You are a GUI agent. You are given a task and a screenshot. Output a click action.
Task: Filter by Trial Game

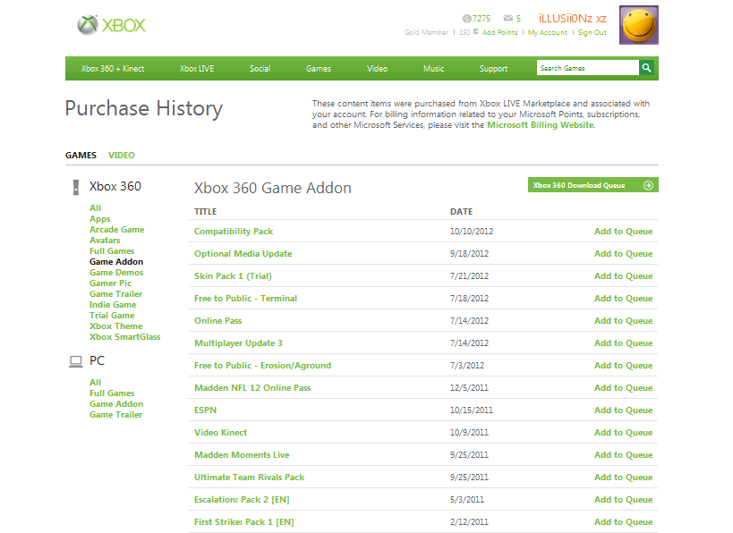click(x=112, y=316)
